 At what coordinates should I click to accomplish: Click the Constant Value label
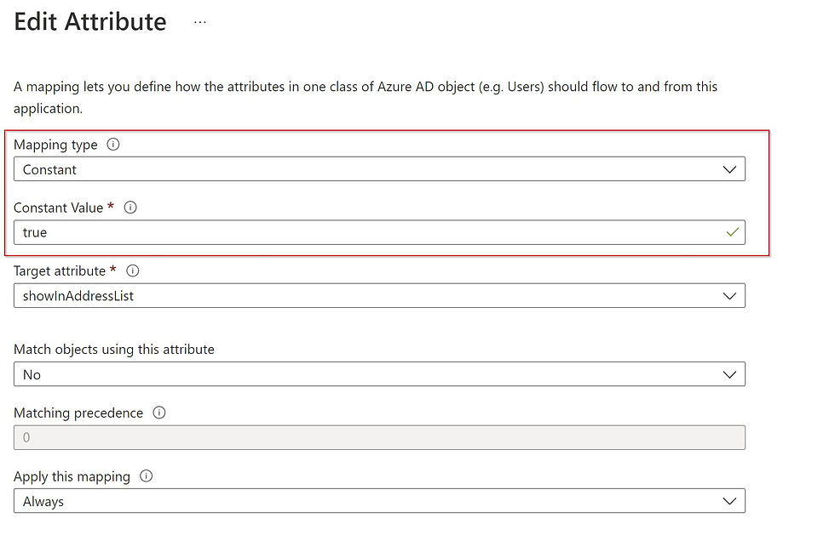tap(58, 208)
